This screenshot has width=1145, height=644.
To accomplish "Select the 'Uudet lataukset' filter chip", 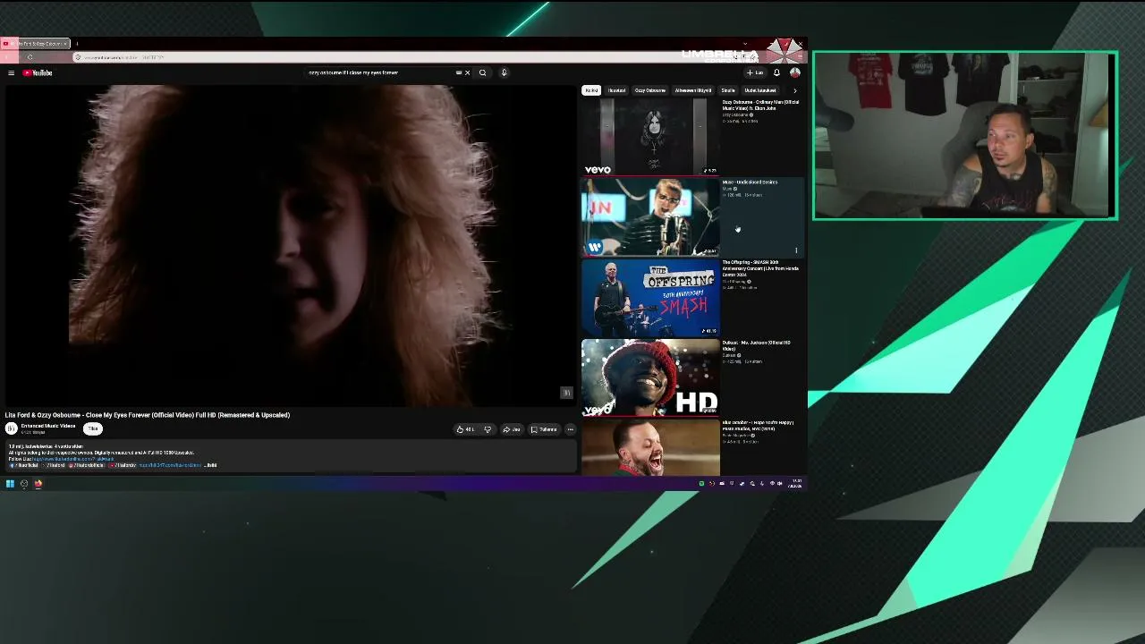I will 760,90.
